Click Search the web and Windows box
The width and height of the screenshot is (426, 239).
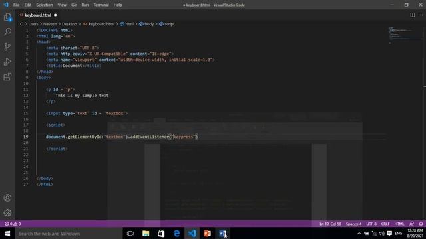click(x=69, y=233)
